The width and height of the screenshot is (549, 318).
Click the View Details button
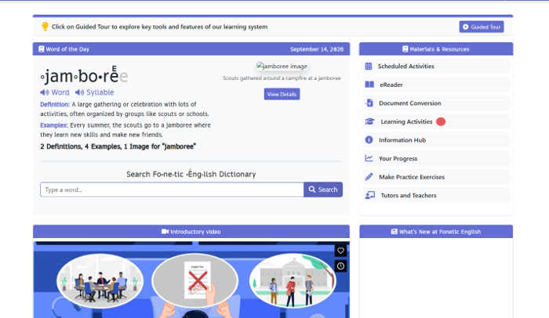click(282, 94)
